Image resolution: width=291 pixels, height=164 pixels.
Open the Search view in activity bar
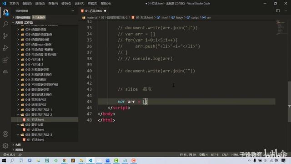click(5, 24)
